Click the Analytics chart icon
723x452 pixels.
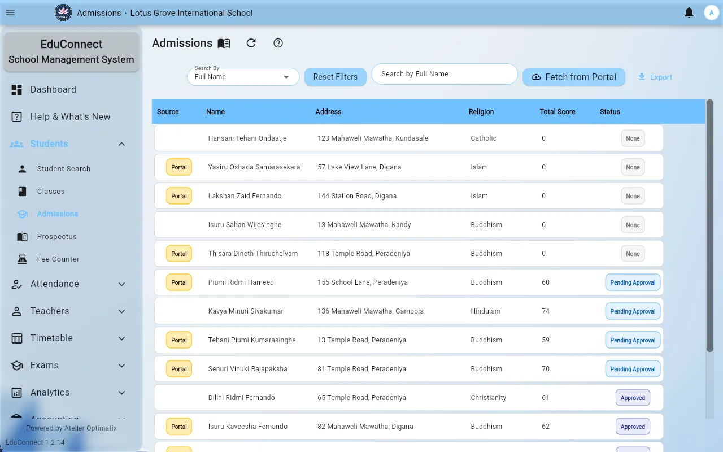point(17,392)
